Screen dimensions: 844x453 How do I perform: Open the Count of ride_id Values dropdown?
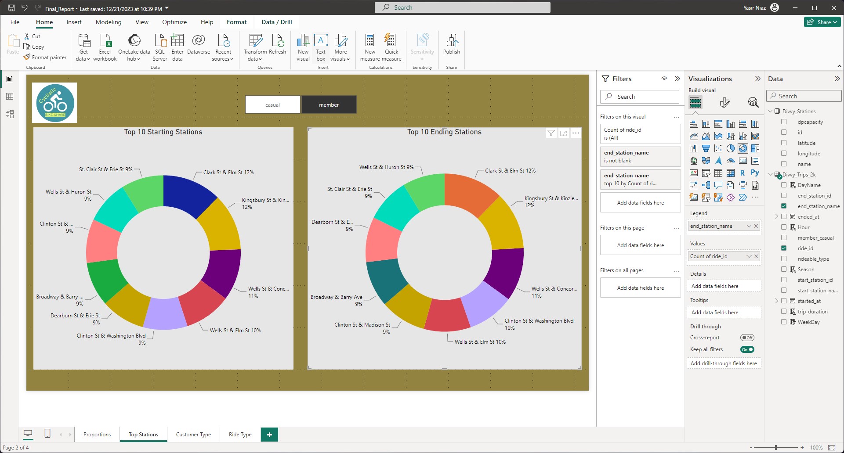point(749,256)
